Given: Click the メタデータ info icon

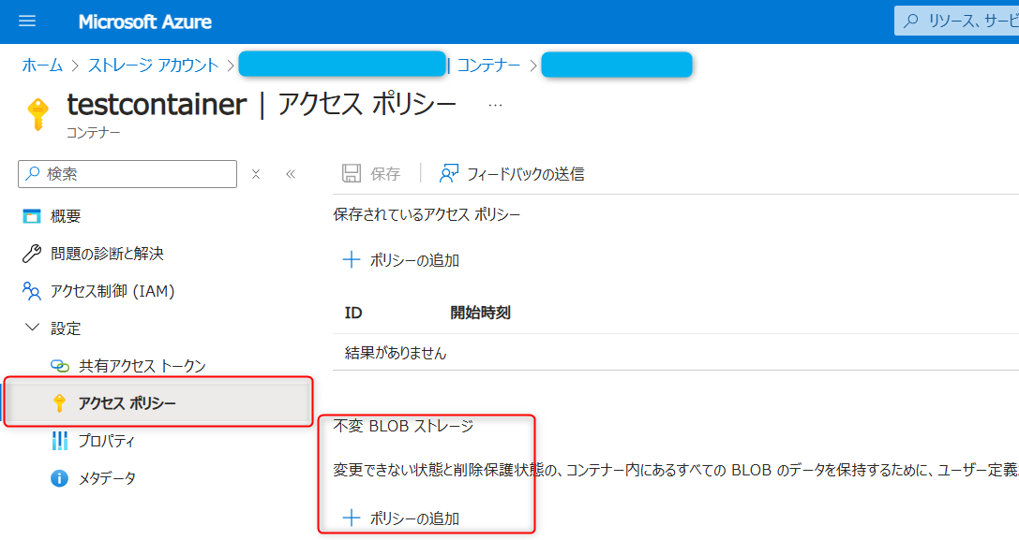Looking at the screenshot, I should [x=59, y=478].
